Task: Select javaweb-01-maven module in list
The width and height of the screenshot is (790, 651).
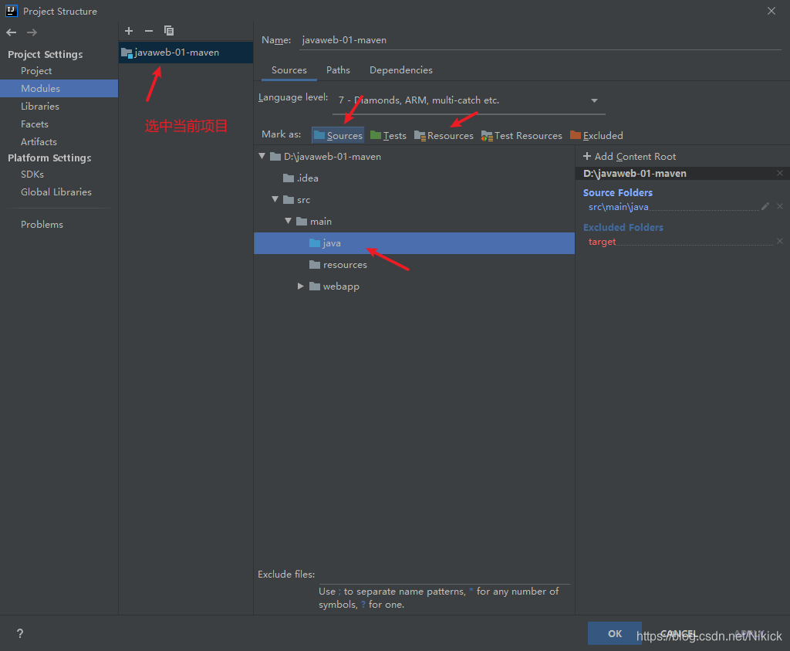Action: click(186, 53)
